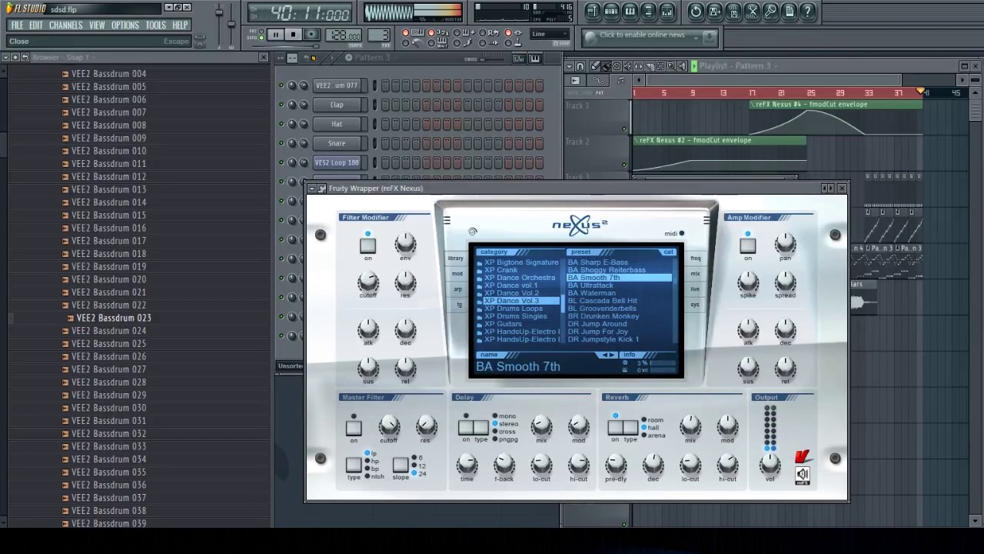
Task: Open the CHANNELS menu
Action: pos(66,25)
